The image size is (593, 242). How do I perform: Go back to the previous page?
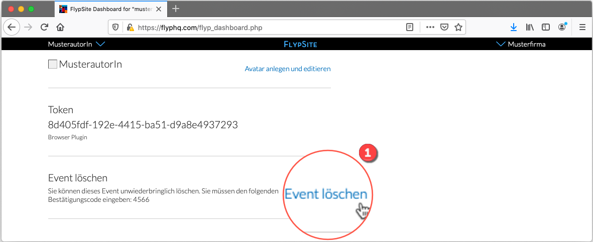[x=12, y=28]
